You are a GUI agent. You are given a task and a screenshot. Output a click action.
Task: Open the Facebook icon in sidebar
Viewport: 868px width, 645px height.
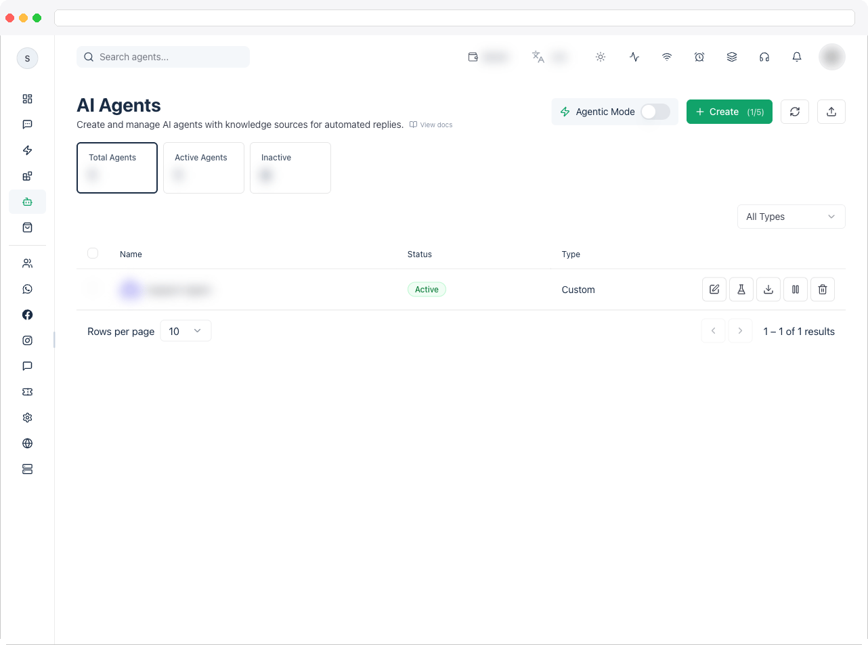click(27, 315)
